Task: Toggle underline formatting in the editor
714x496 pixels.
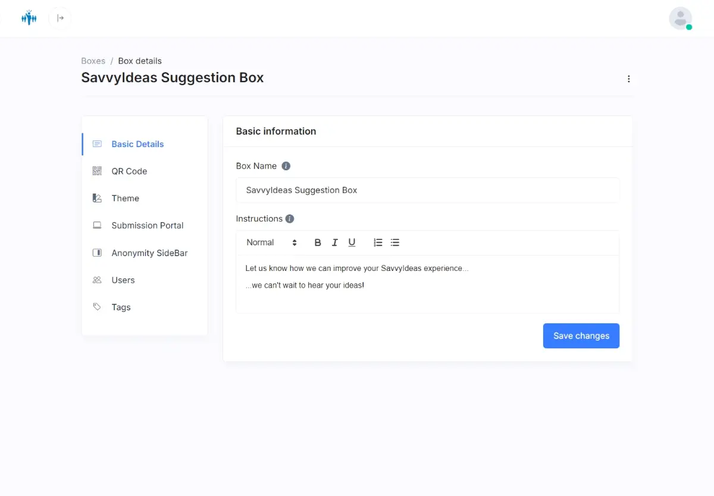Action: tap(352, 242)
